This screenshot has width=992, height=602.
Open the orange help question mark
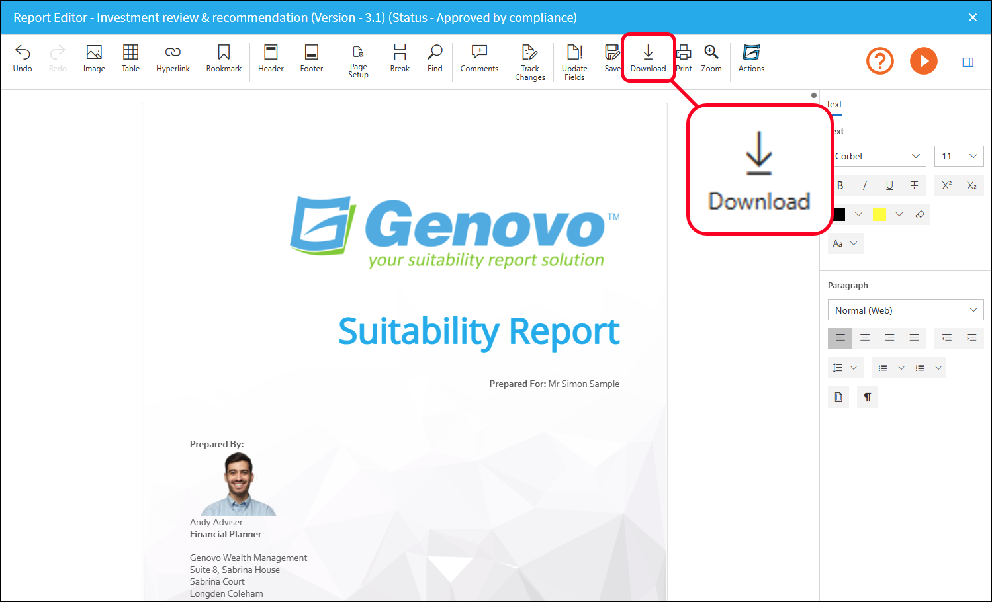click(x=880, y=61)
